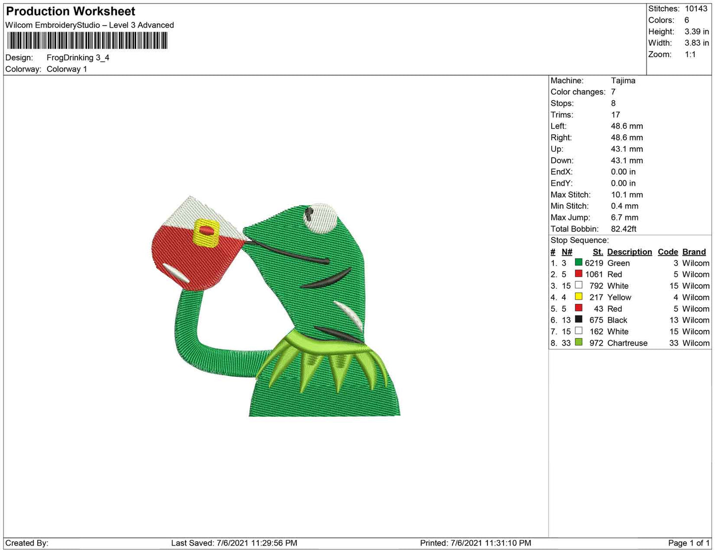
Task: Click the green swatch for stop 1
Action: pos(578,263)
